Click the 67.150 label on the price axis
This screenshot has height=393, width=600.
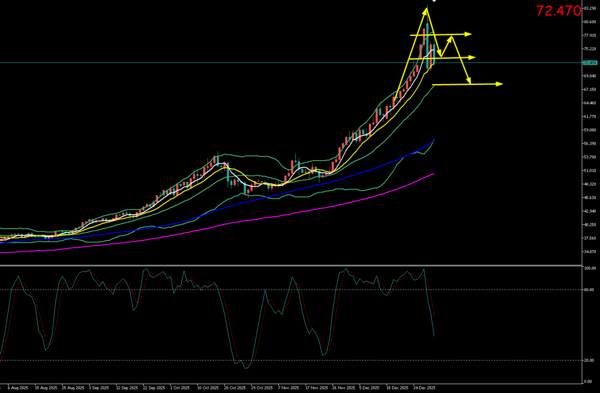590,89
